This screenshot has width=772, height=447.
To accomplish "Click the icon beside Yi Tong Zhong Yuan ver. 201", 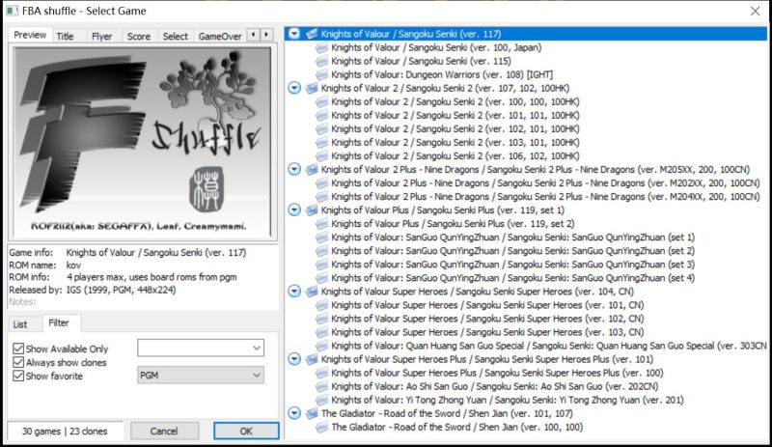I will point(321,401).
